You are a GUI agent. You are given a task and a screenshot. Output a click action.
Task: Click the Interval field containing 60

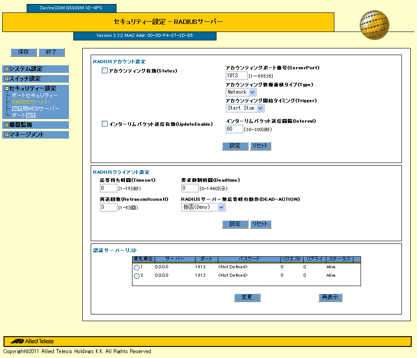pyautogui.click(x=234, y=129)
